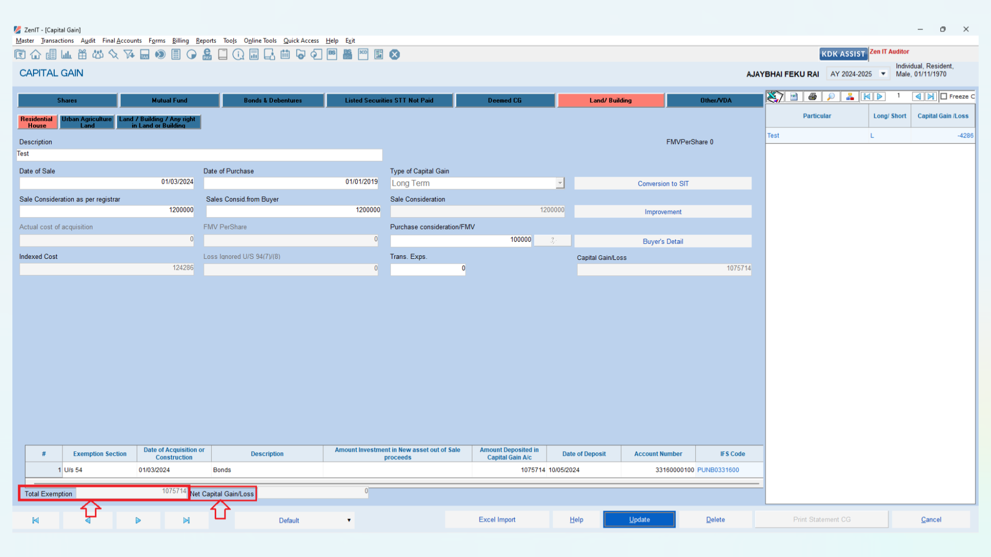Switch to the Shares tab
The width and height of the screenshot is (991, 557).
(67, 100)
